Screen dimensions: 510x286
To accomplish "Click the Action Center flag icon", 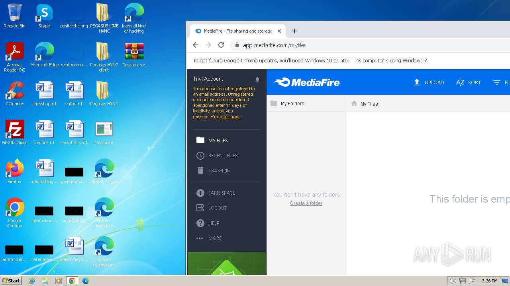I will click(473, 281).
